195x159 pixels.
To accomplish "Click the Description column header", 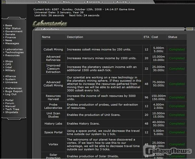I will 75,37.
